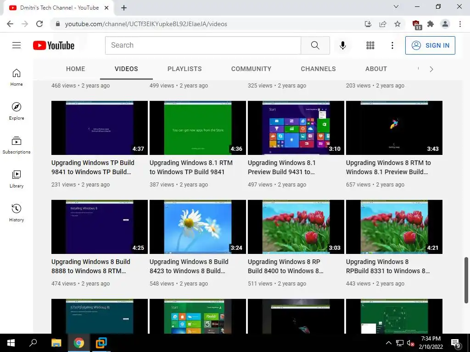This screenshot has height=352, width=470.
Task: Open title 'Upgrading Windows 8 RTM to Windows 8.1 Preview Build...'
Action: coord(388,167)
